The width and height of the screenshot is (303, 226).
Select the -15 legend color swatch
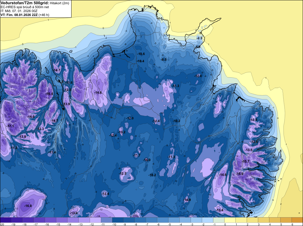62,220
